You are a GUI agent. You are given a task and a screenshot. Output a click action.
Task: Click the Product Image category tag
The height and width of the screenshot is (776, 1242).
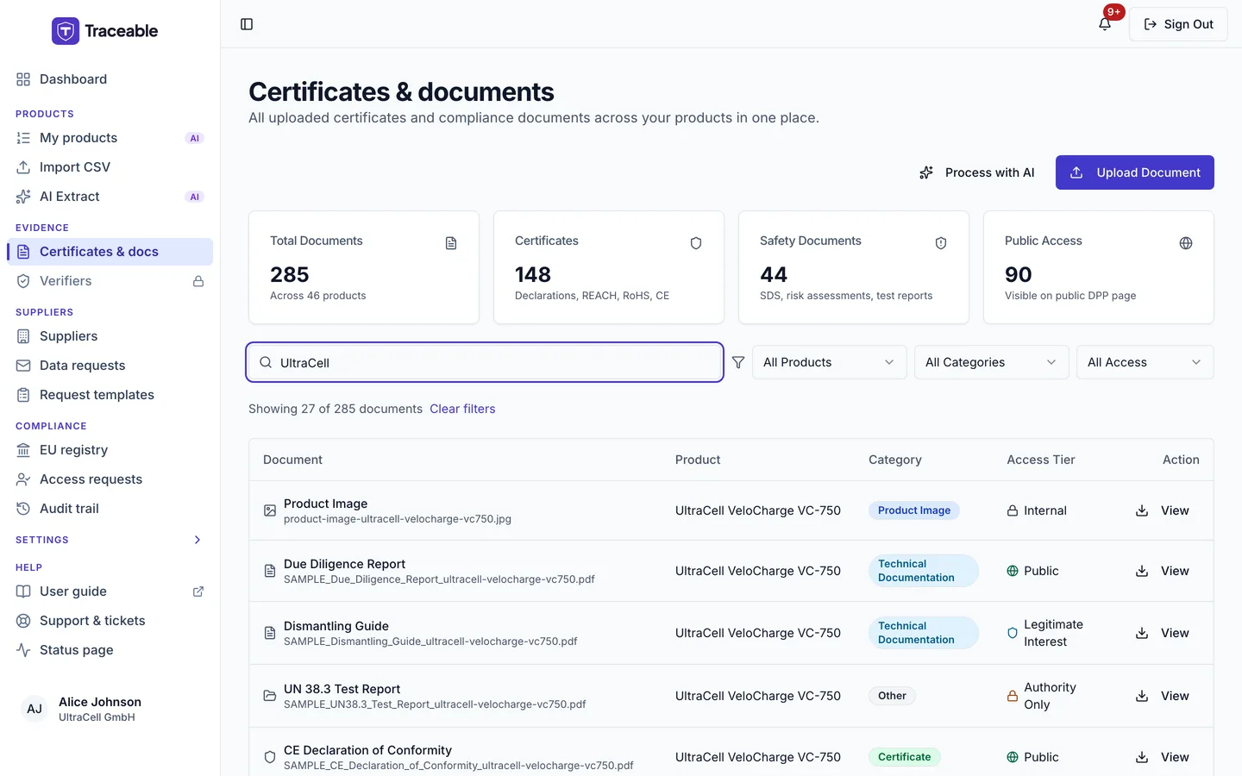click(x=914, y=510)
